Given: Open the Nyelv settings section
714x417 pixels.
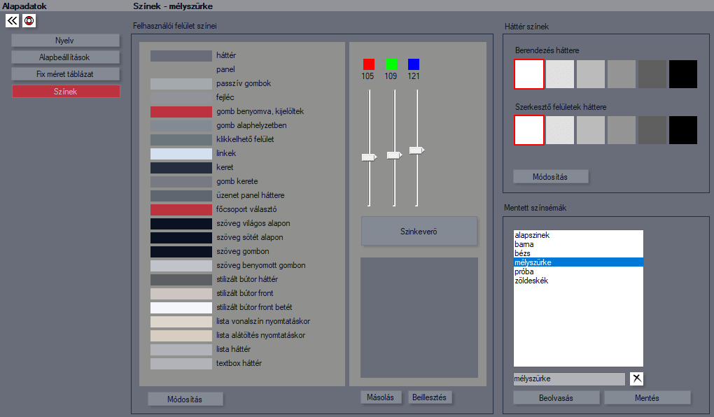Looking at the screenshot, I should (66, 41).
